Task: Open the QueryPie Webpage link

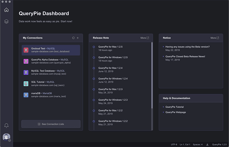Action: [x=175, y=112]
